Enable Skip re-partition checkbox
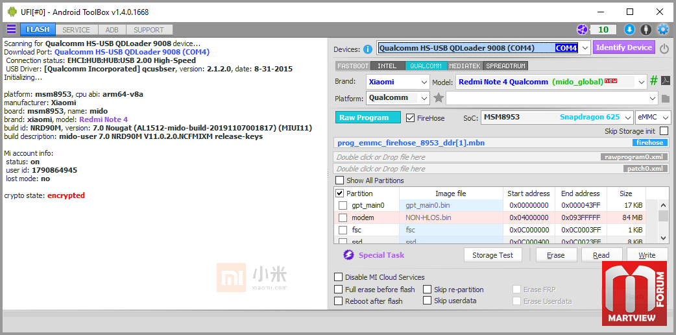The image size is (676, 335). (428, 290)
